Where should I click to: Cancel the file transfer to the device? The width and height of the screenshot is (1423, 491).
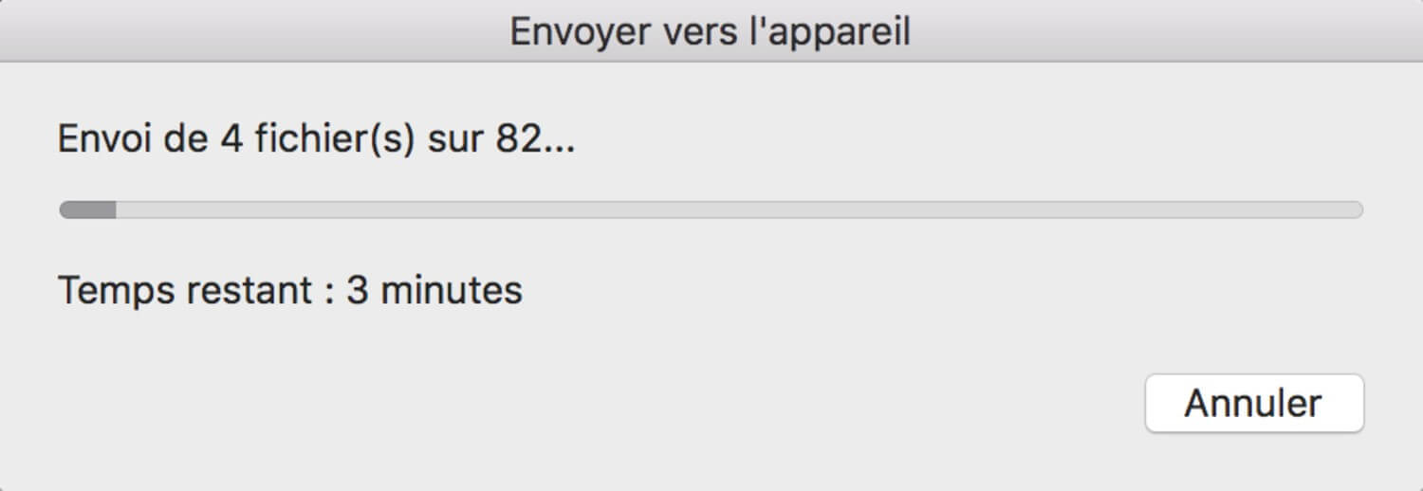[x=1254, y=404]
